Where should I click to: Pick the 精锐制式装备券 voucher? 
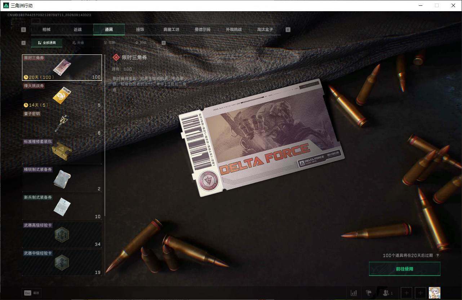[62, 179]
